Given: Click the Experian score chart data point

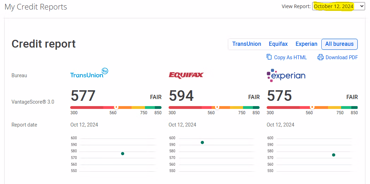Looking at the screenshot, I should [x=333, y=155].
